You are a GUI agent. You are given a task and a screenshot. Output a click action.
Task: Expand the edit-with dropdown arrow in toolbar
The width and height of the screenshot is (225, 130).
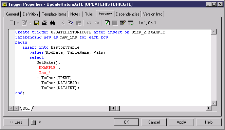point(30,23)
